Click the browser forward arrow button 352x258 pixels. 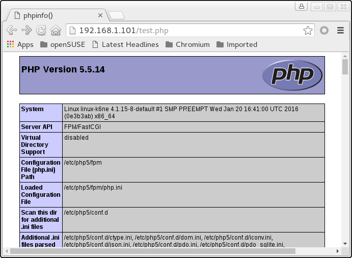click(26, 31)
